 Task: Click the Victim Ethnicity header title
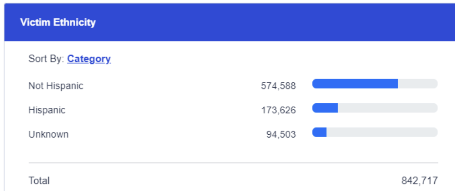[58, 22]
